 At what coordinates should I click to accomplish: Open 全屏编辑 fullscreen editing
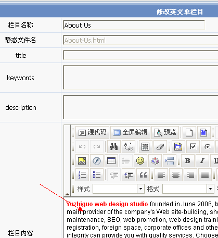(130, 132)
